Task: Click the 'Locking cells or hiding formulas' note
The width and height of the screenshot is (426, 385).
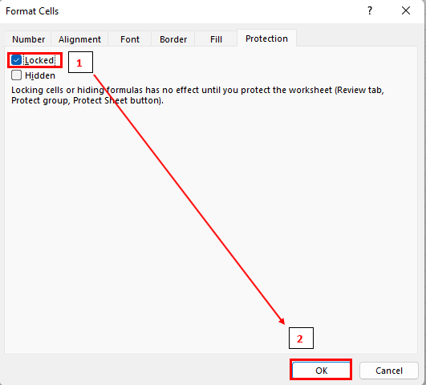Action: [x=197, y=95]
